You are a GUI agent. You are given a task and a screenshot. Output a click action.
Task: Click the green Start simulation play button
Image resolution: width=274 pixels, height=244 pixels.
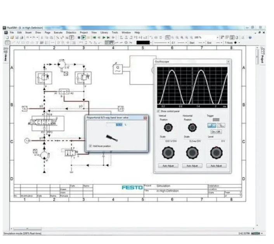[83, 38]
